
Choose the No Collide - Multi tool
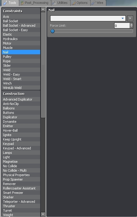tap(21, 170)
